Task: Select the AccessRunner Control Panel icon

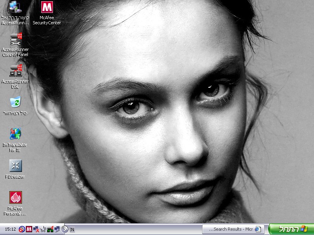Action: (x=15, y=39)
